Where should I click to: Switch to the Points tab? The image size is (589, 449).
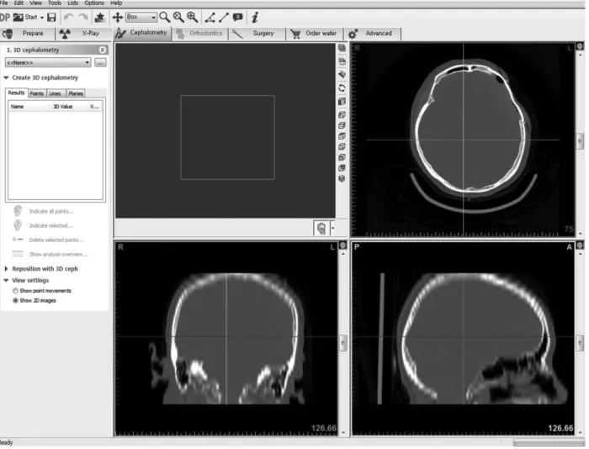point(37,93)
